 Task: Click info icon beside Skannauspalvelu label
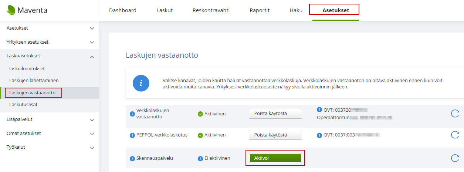point(132,158)
